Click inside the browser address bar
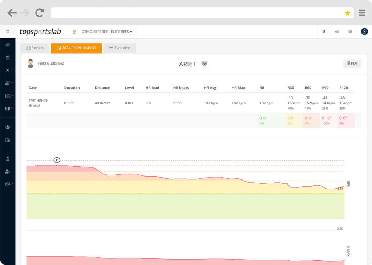Screen dimensions: 372x265 pyautogui.click(x=200, y=13)
